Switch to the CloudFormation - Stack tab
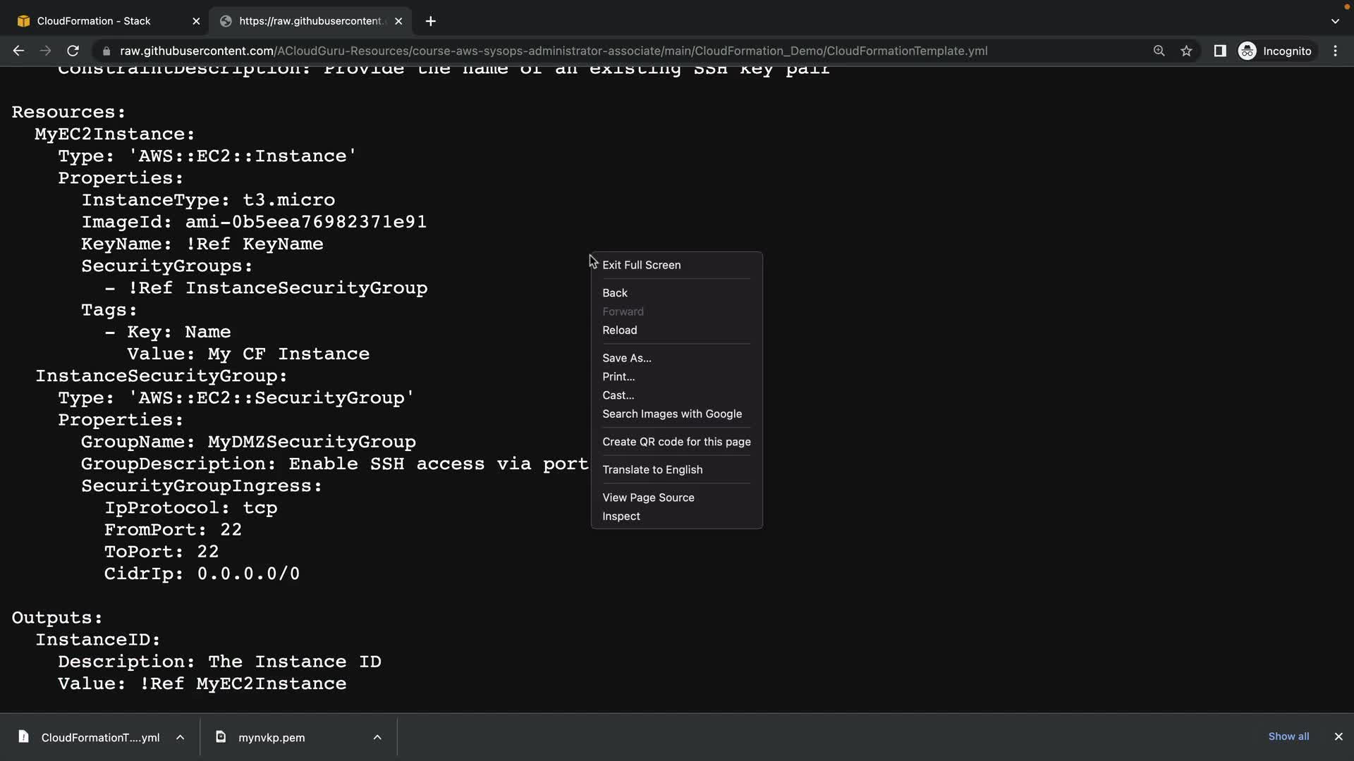 94,21
